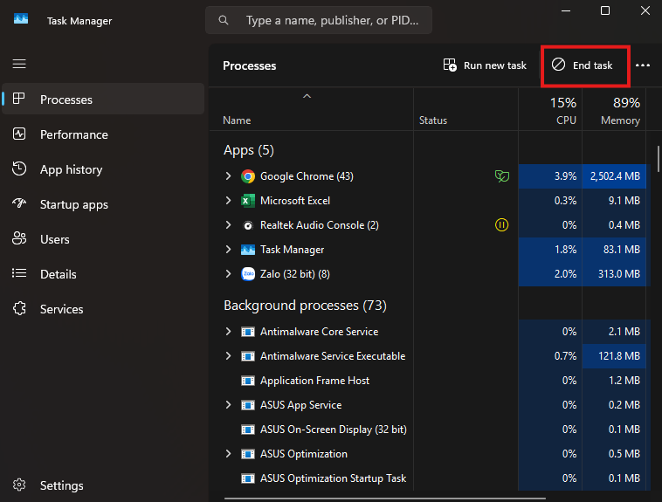Select the ASUS On-Screen Display (32 bit) name
The image size is (662, 502).
click(333, 430)
